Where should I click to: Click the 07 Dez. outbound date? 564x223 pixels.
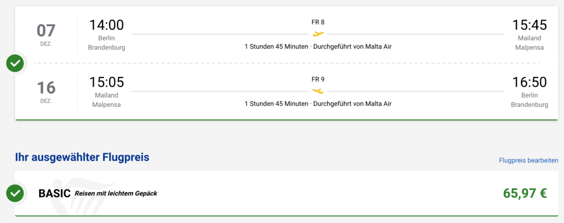[x=46, y=34]
